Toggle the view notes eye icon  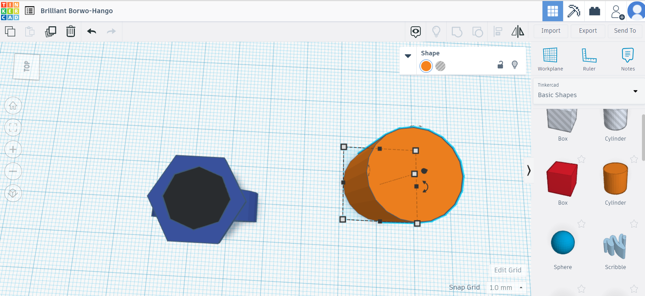coord(416,32)
